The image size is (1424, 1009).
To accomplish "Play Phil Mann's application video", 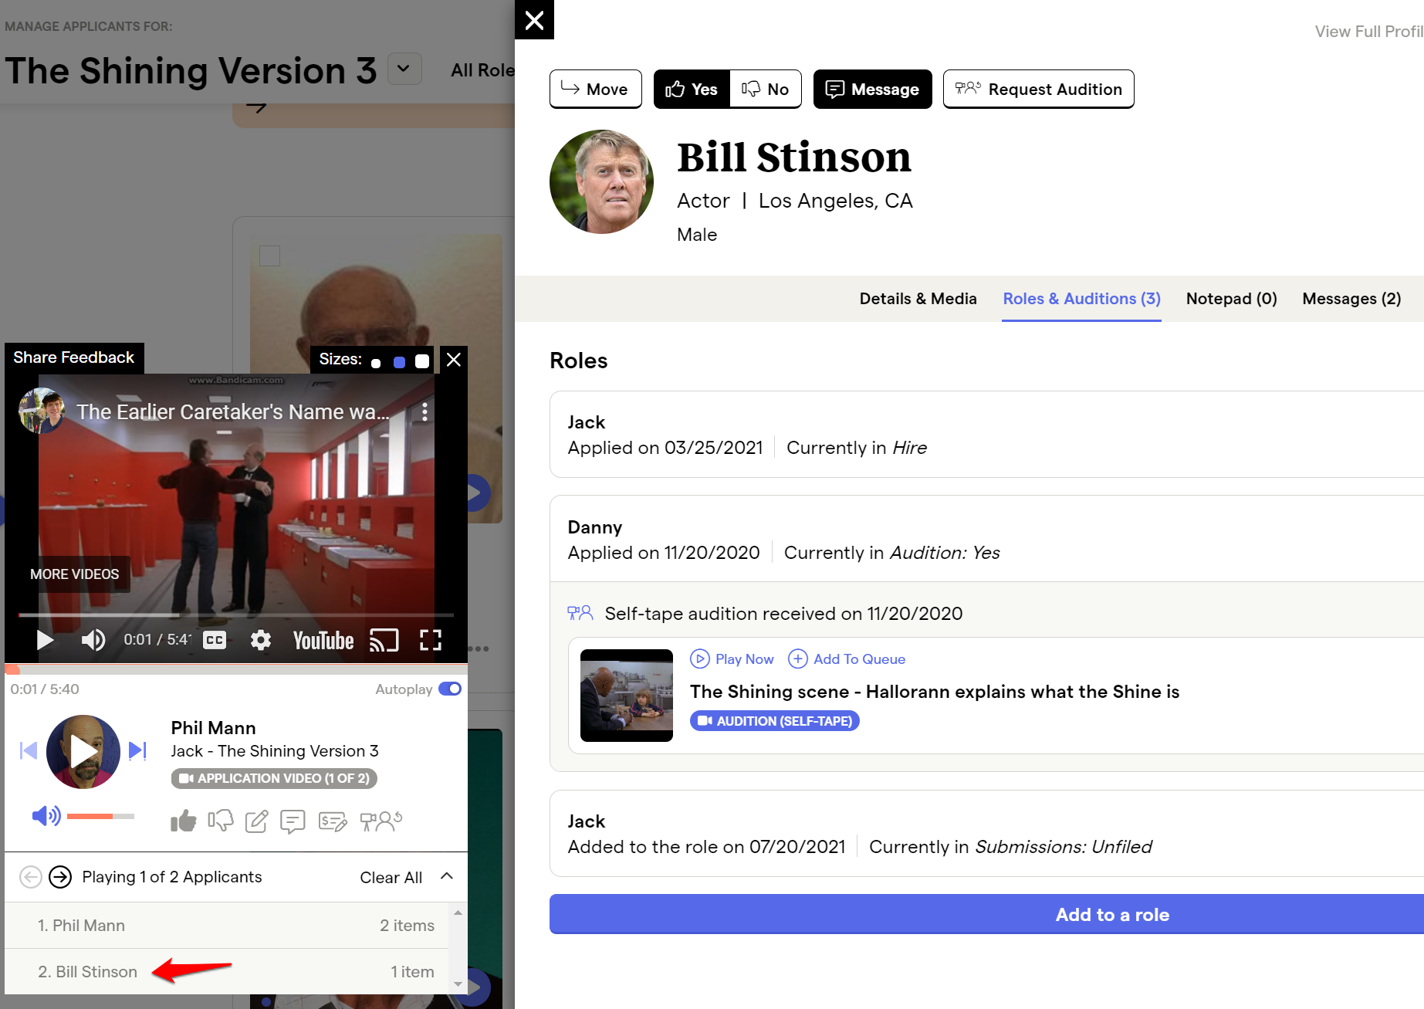I will click(83, 751).
